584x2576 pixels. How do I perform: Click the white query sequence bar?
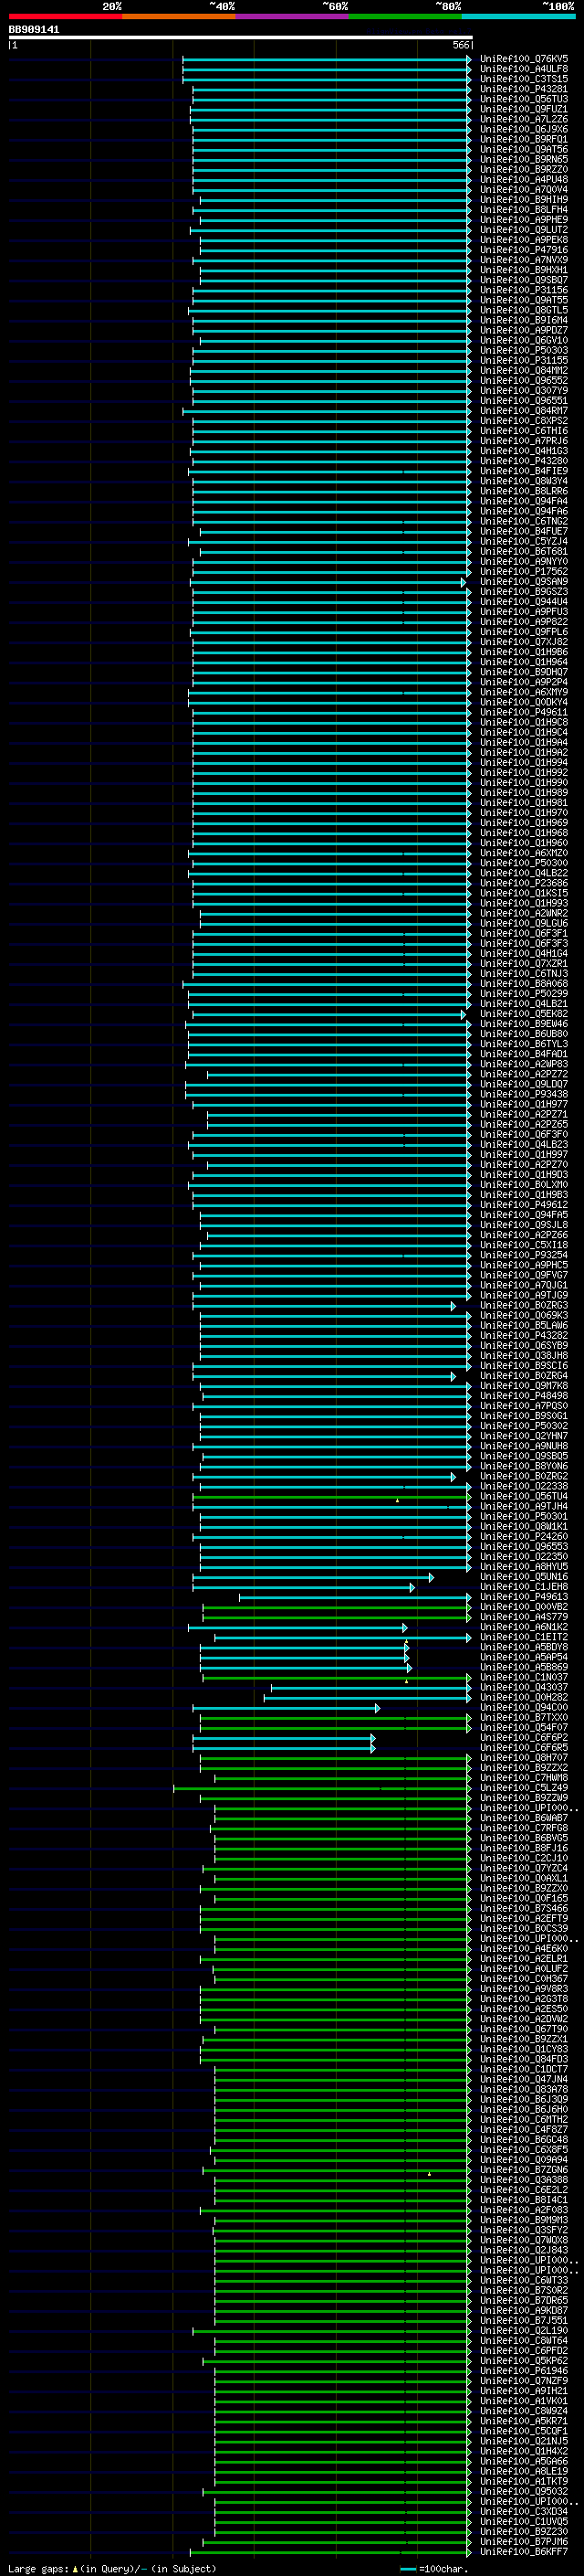click(241, 38)
